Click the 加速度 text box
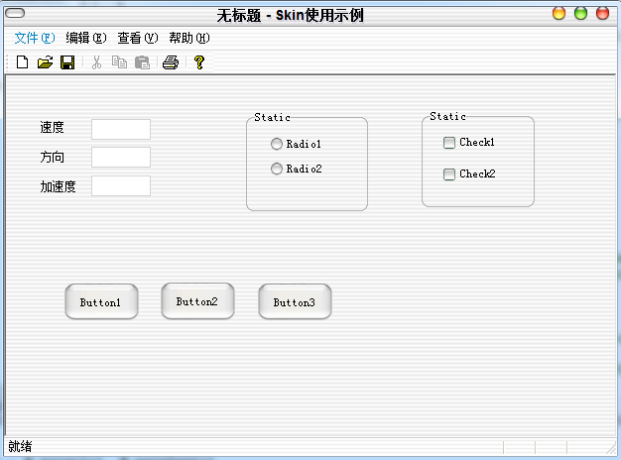 (x=121, y=185)
